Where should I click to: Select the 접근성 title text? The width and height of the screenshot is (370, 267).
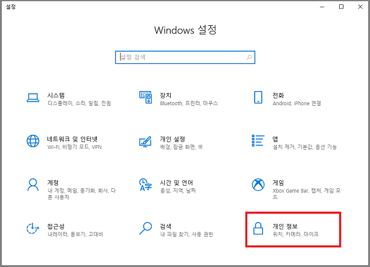(x=55, y=226)
